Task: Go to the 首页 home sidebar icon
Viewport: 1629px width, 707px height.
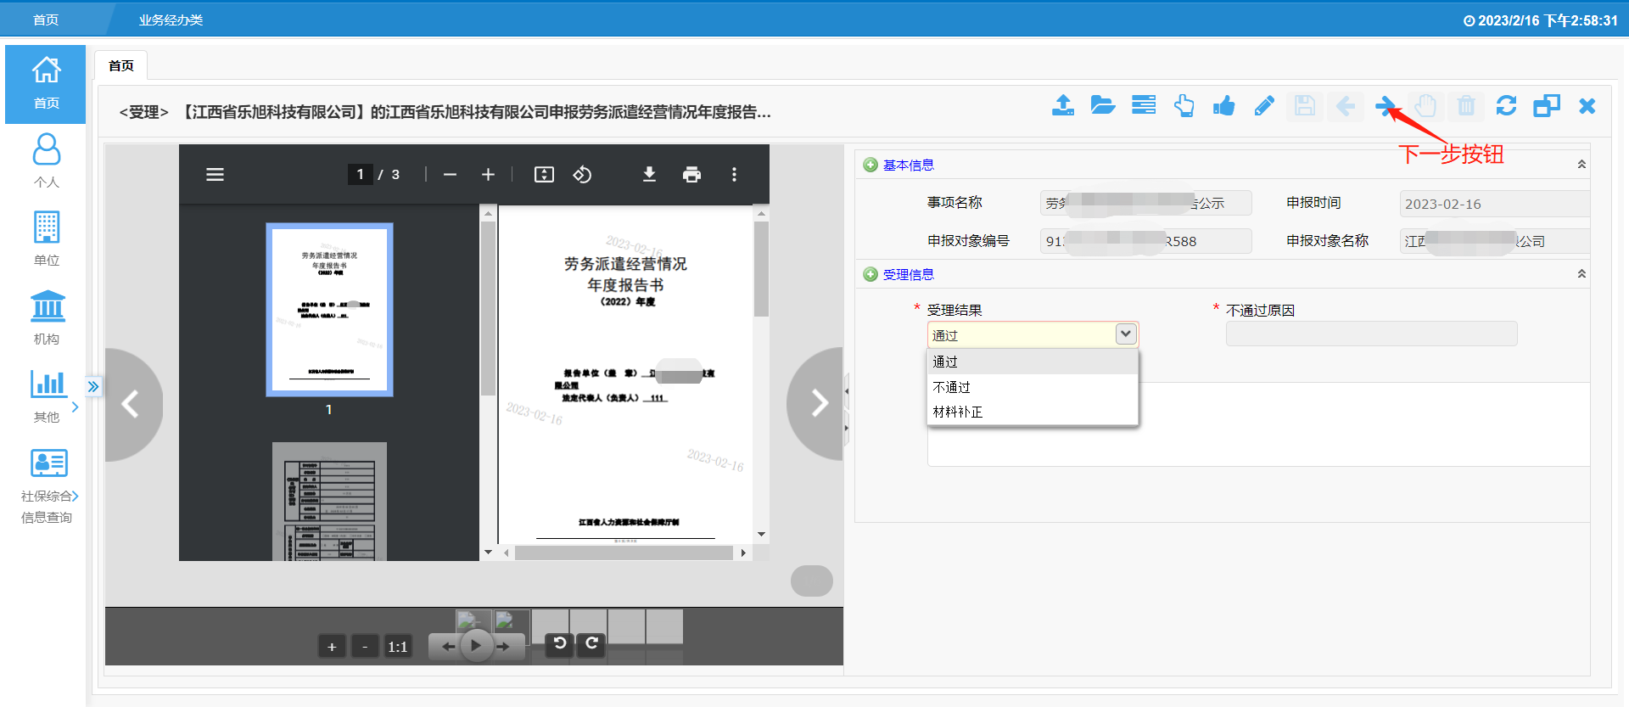Action: [x=46, y=84]
